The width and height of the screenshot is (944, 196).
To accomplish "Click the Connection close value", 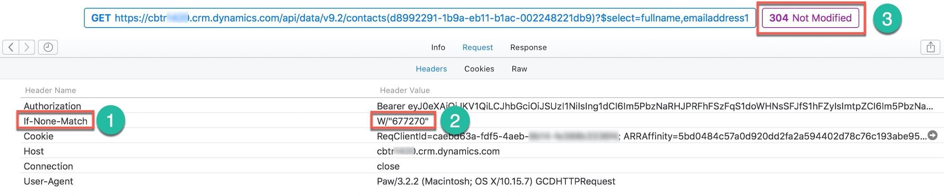I will (388, 166).
